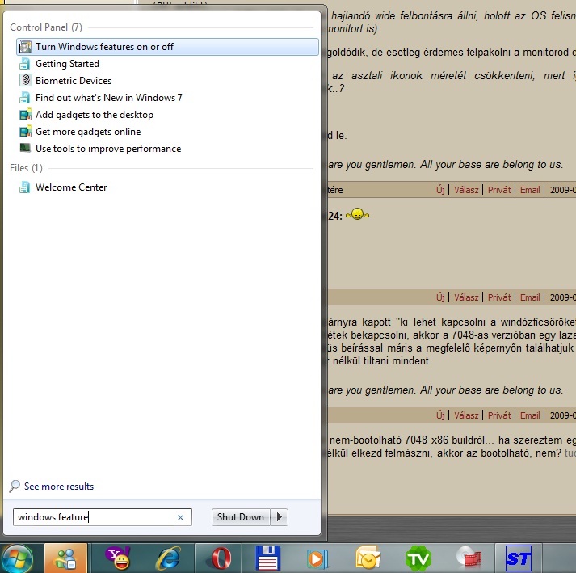Click the Turn Windows features icon
This screenshot has width=576, height=573.
25,47
